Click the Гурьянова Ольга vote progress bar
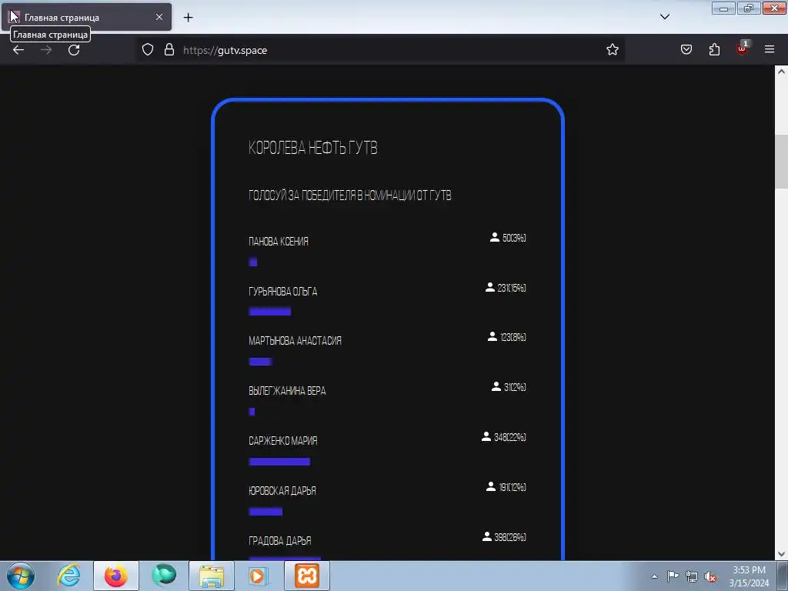Screen dimensions: 788x591 270,312
